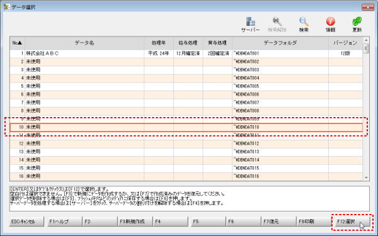
Task: Click the scrollbar up arrow
Action: (366, 40)
